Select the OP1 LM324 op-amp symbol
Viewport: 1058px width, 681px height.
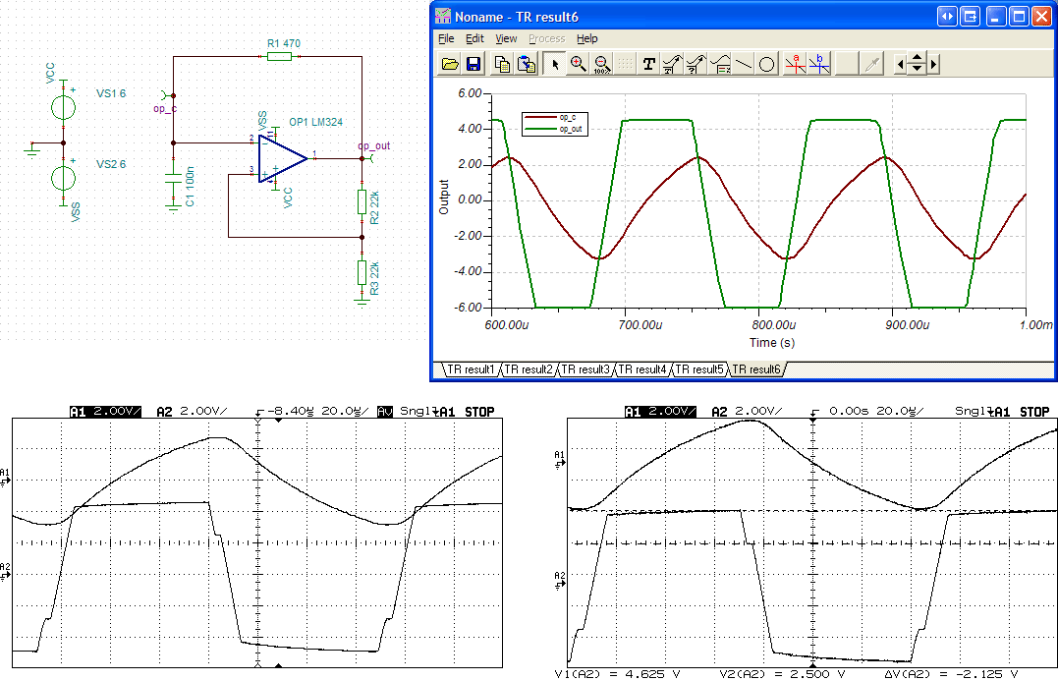(x=282, y=158)
